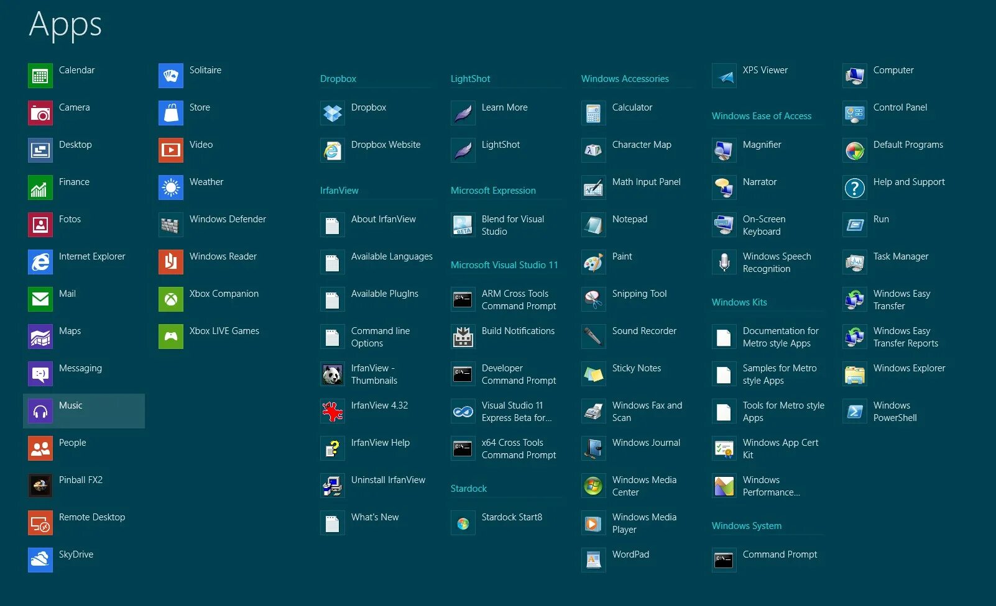Select "ARM Cross Tools Command Prompt"
Screen dimensions: 996x606
pyautogui.click(x=519, y=300)
